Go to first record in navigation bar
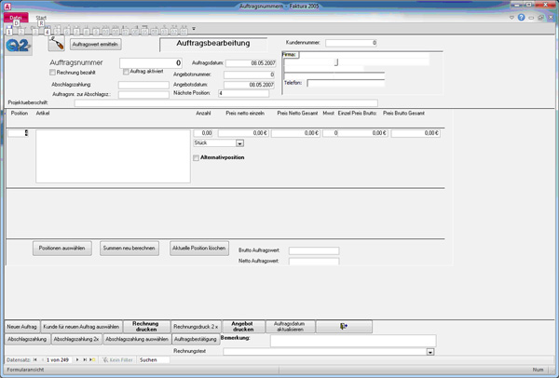The image size is (559, 378). (35, 359)
